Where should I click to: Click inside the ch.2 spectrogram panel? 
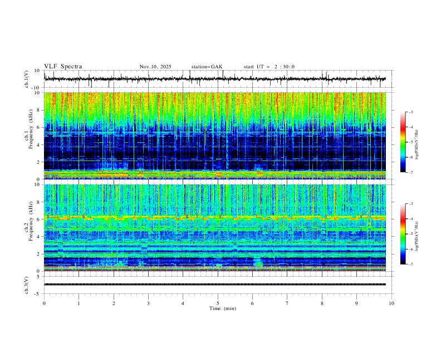tap(214, 228)
